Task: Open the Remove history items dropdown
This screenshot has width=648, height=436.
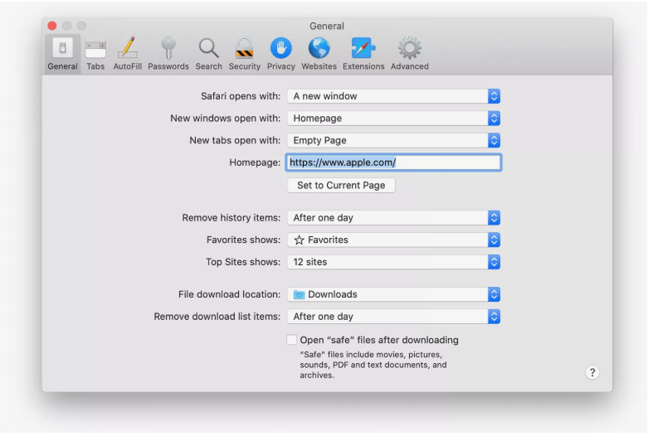Action: coord(394,218)
